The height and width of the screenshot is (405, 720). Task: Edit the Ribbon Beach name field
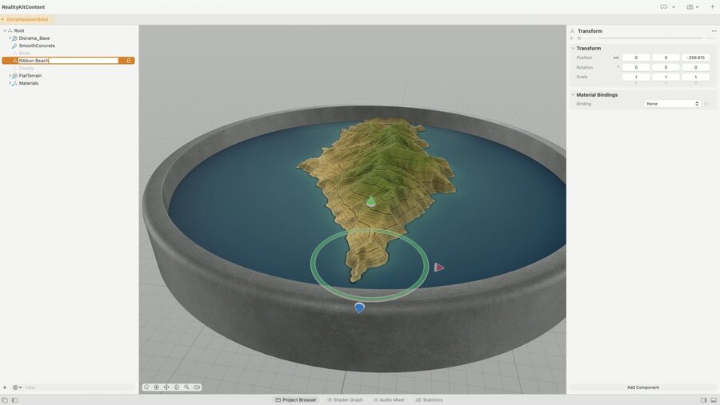coord(68,61)
